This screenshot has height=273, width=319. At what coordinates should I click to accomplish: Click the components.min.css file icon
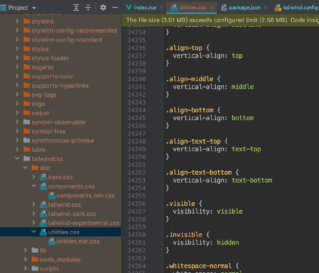52,195
